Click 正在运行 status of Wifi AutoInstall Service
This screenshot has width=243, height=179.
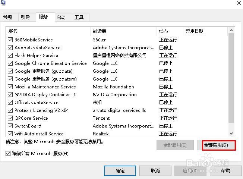[x=168, y=134]
